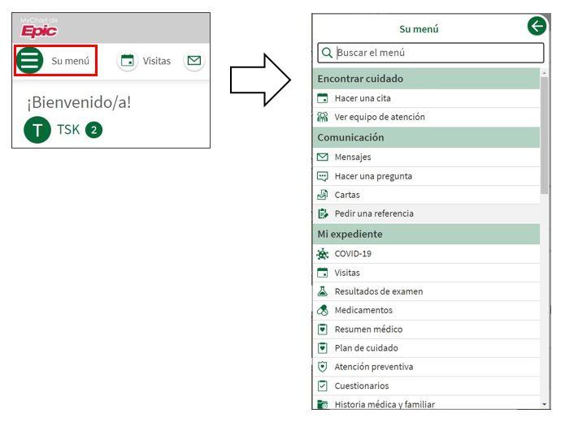This screenshot has width=565, height=422.
Task: Open the hamburger Su menú icon
Action: [29, 60]
